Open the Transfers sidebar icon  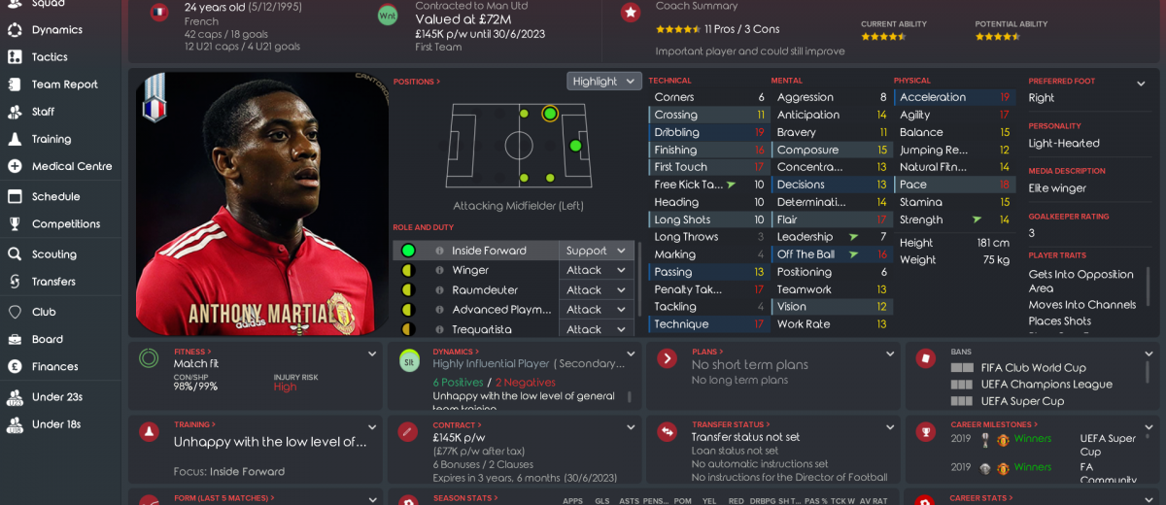15,282
